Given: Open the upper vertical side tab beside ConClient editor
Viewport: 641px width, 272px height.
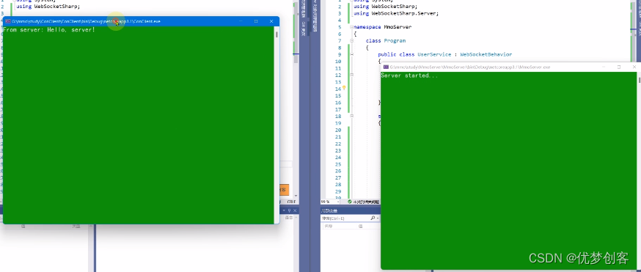Looking at the screenshot, I should [x=304, y=10].
